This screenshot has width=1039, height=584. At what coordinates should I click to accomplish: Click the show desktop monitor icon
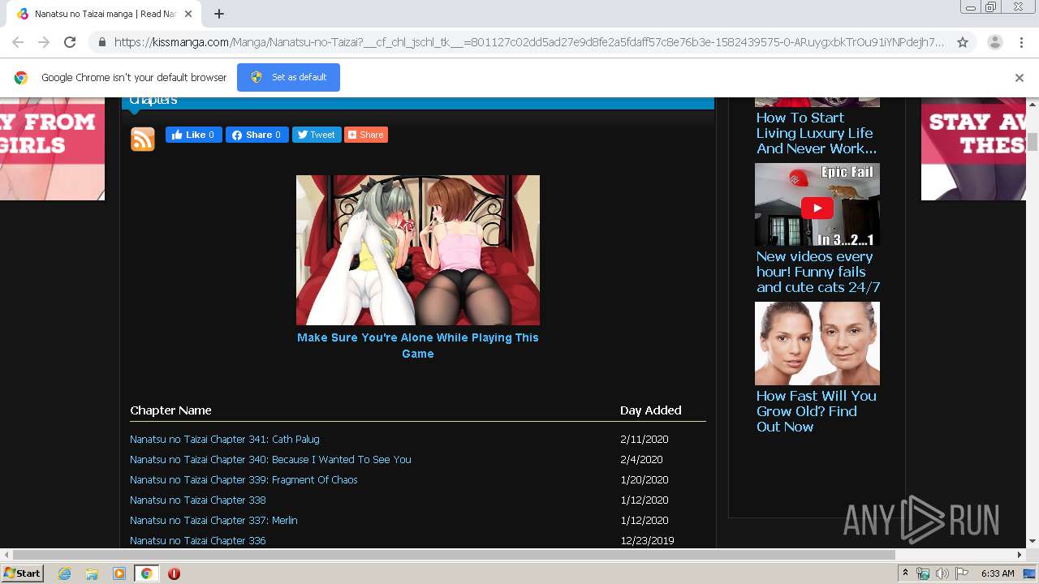click(x=1029, y=573)
